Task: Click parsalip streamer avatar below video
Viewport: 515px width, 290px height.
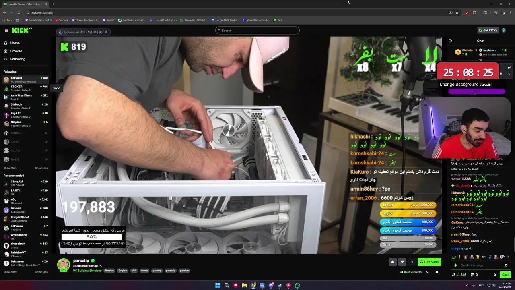Action: [64, 265]
